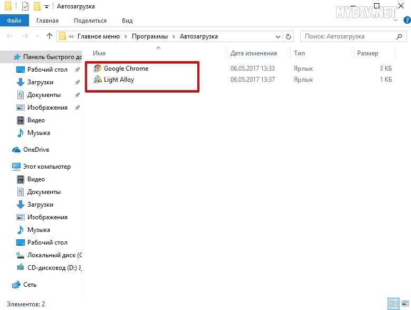Click the Forward navigation arrow
411x310 pixels.
coord(25,36)
